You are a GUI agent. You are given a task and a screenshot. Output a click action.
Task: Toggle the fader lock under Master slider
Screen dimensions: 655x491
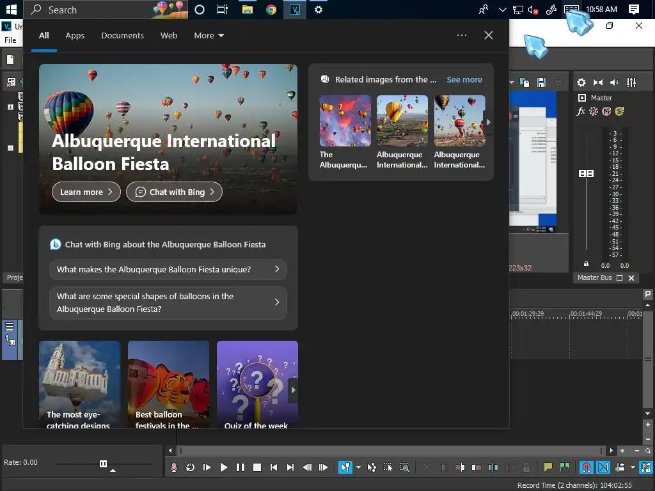[586, 263]
